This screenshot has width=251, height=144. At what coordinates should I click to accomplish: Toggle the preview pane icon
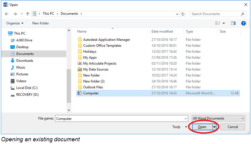pyautogui.click(x=233, y=23)
